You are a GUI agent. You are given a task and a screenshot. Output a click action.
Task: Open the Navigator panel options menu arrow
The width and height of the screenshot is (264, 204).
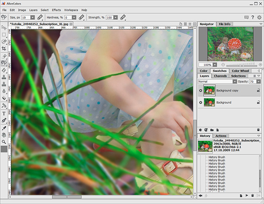(x=261, y=24)
